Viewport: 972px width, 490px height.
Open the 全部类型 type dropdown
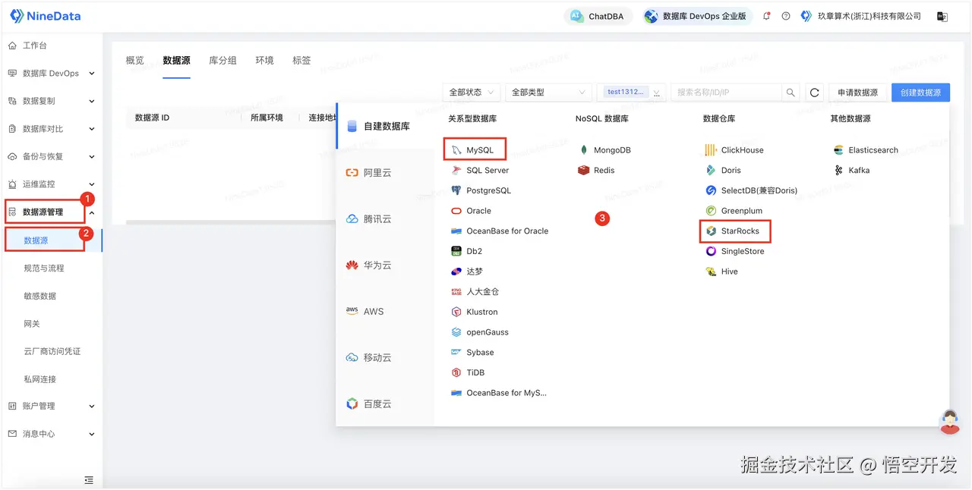coord(548,93)
